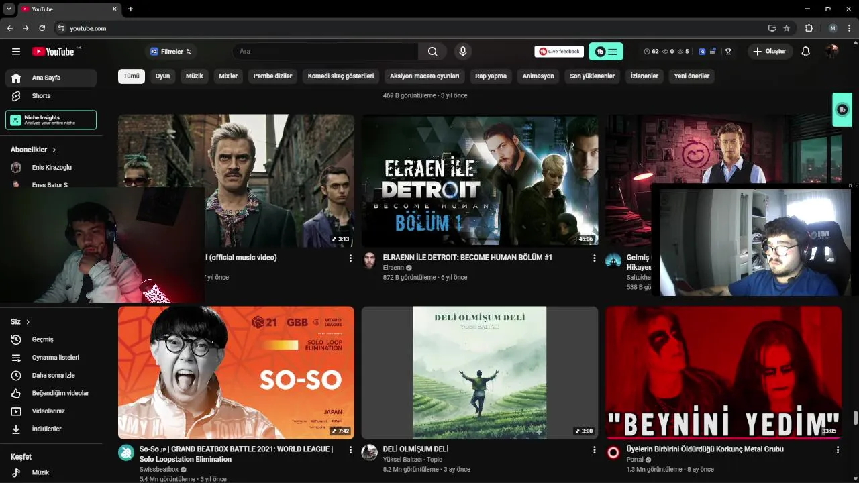Open the BEYNİNİ YEDİM thumbnail

click(723, 373)
